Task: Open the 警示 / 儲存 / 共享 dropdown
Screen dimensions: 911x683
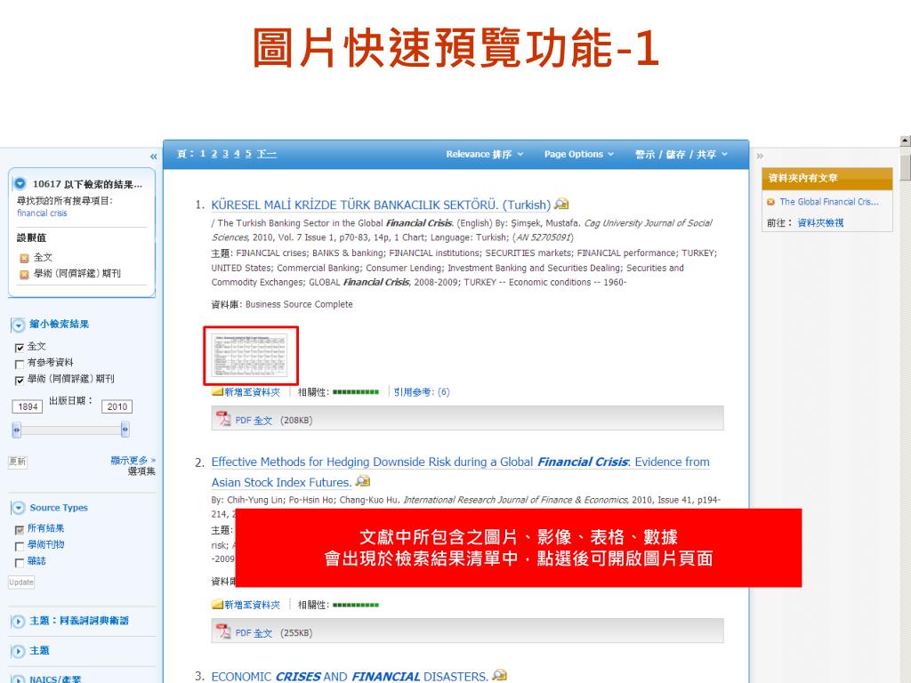Action: click(x=681, y=155)
